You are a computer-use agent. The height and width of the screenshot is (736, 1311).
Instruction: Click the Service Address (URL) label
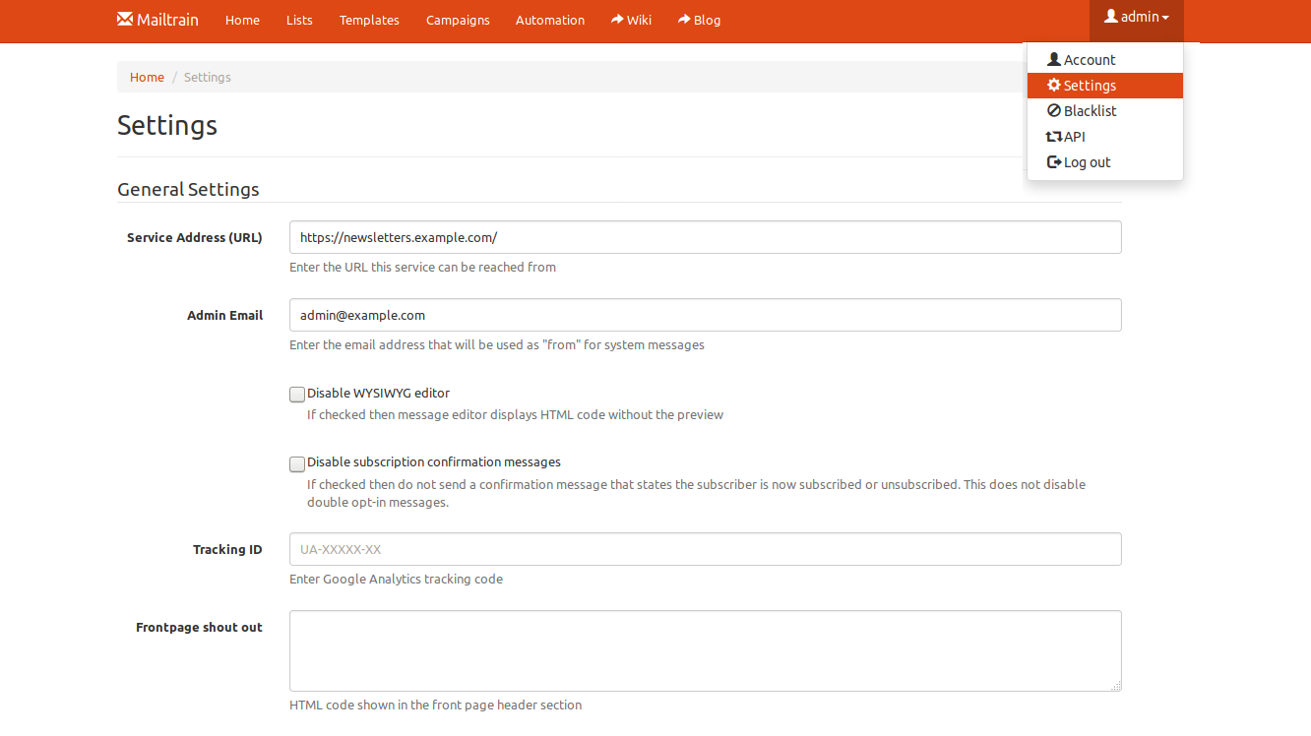click(x=195, y=237)
